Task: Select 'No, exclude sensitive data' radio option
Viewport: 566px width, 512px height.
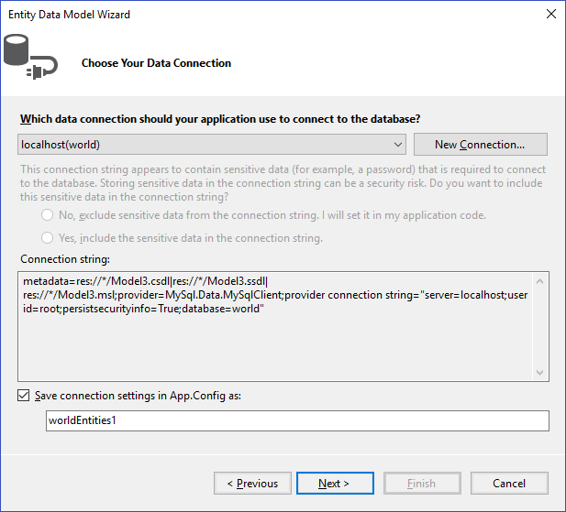Action: [x=47, y=215]
